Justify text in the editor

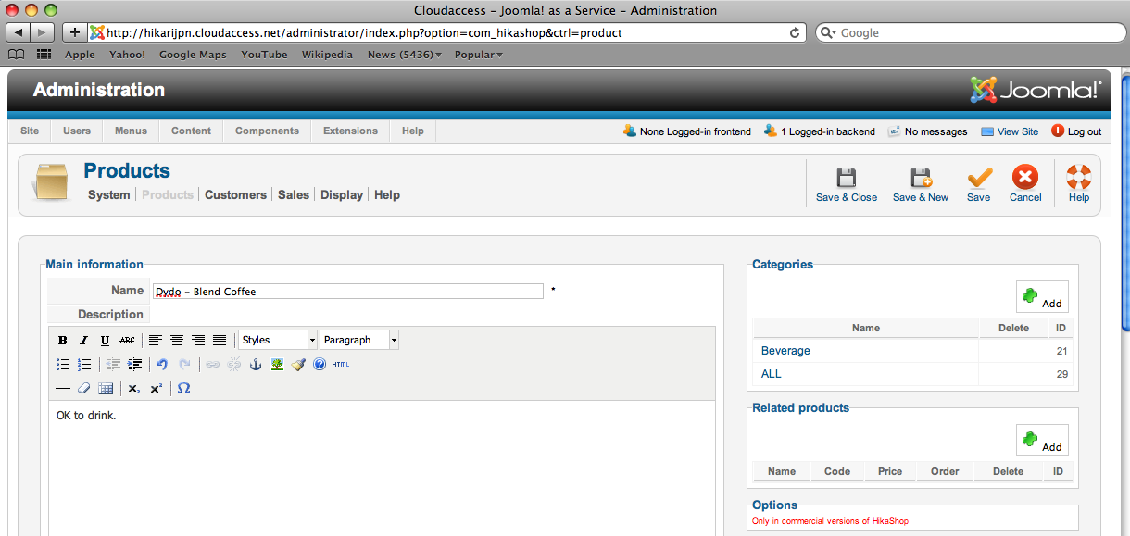[x=220, y=340]
